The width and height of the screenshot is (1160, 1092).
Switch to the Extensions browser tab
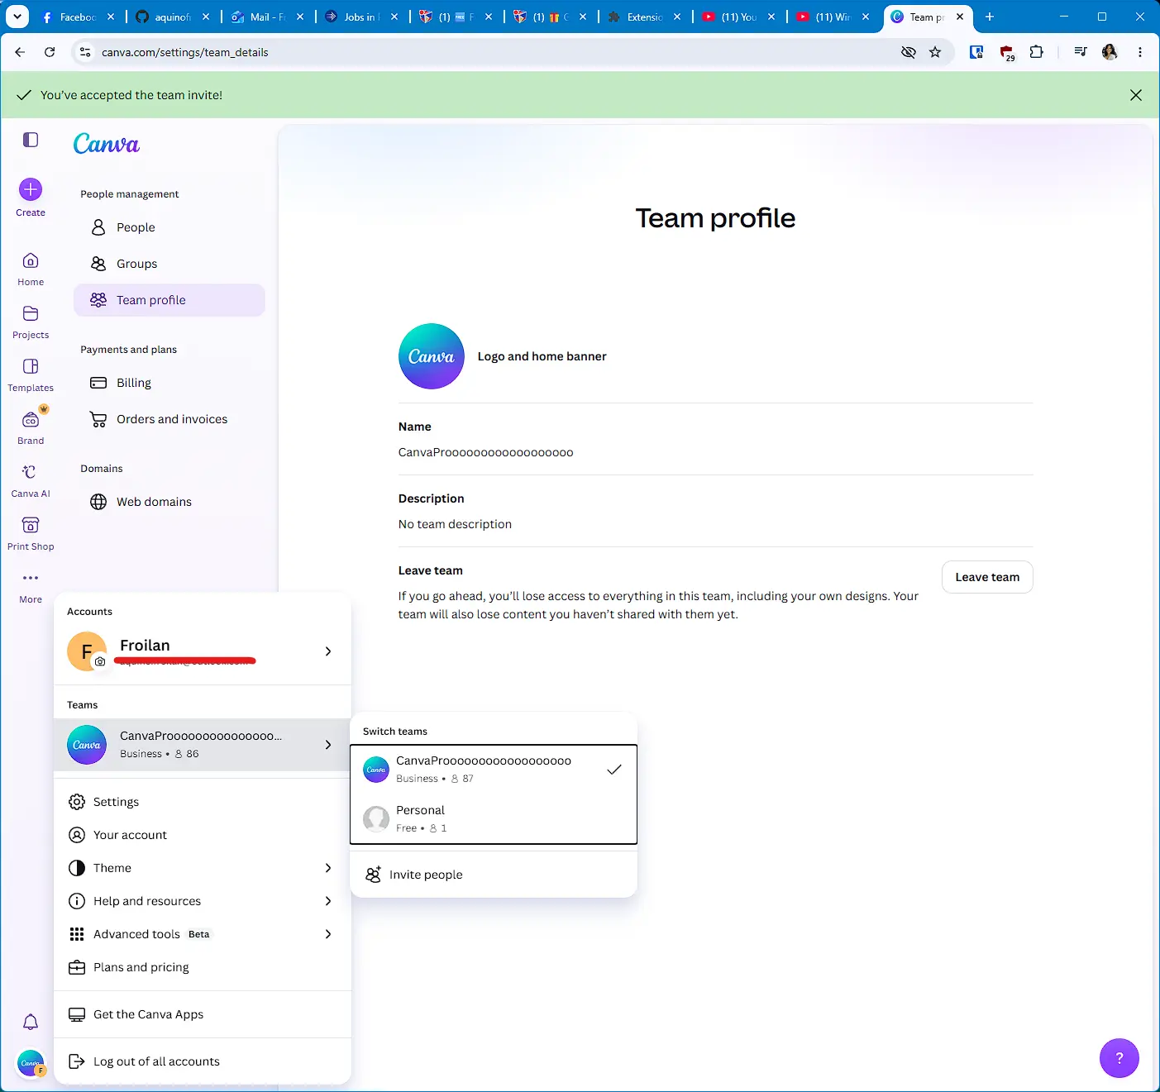[x=645, y=17]
